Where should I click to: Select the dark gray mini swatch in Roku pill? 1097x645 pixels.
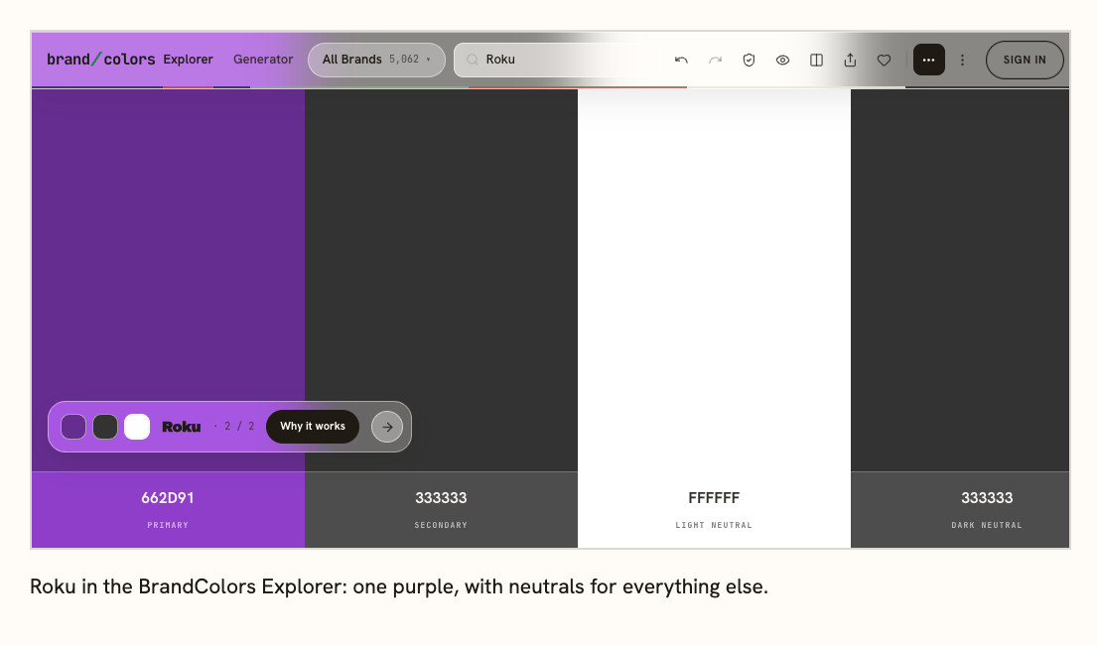pos(105,427)
